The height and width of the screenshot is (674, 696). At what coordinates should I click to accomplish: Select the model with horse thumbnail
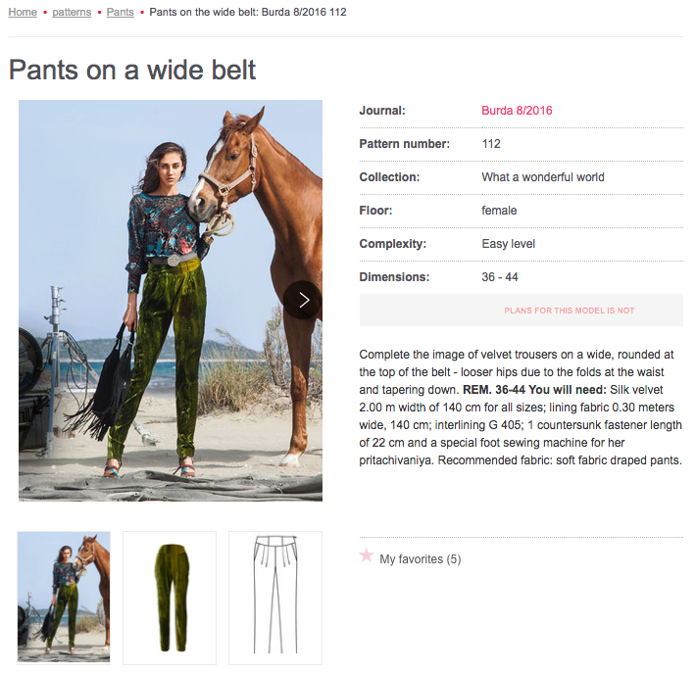[x=64, y=597]
